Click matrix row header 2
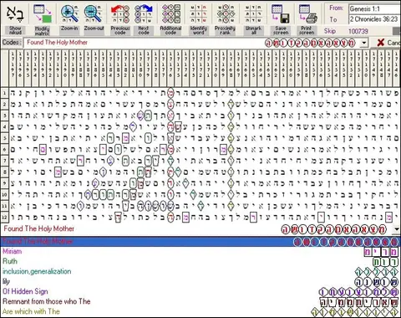Screen dimensions: 401x318 coord(4,105)
